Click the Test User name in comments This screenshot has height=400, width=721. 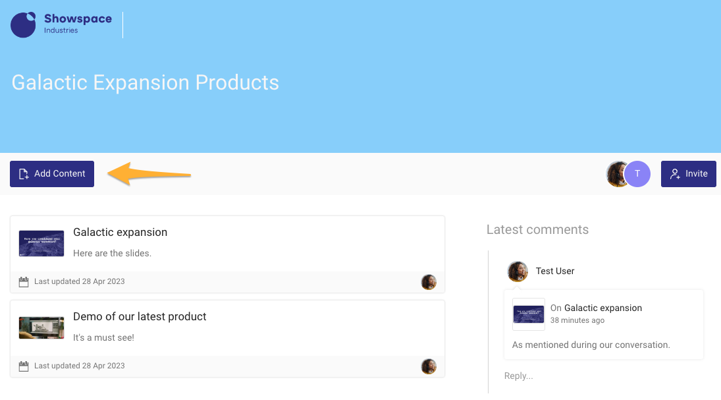click(x=555, y=271)
